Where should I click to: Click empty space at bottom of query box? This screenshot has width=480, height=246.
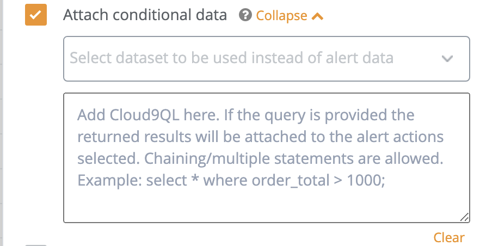click(266, 206)
